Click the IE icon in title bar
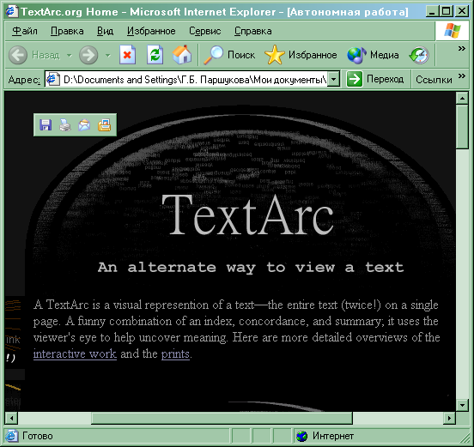This screenshot has width=474, height=447. click(11, 11)
